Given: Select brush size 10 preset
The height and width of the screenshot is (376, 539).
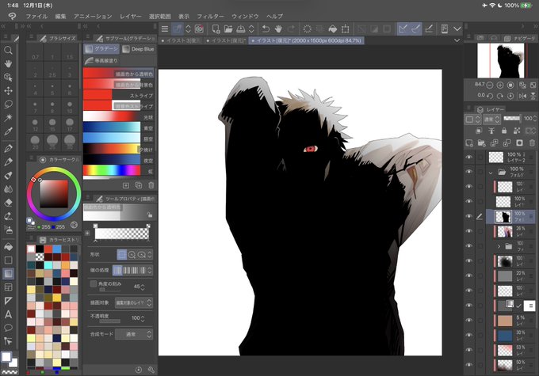Looking at the screenshot, I should click(70, 106).
